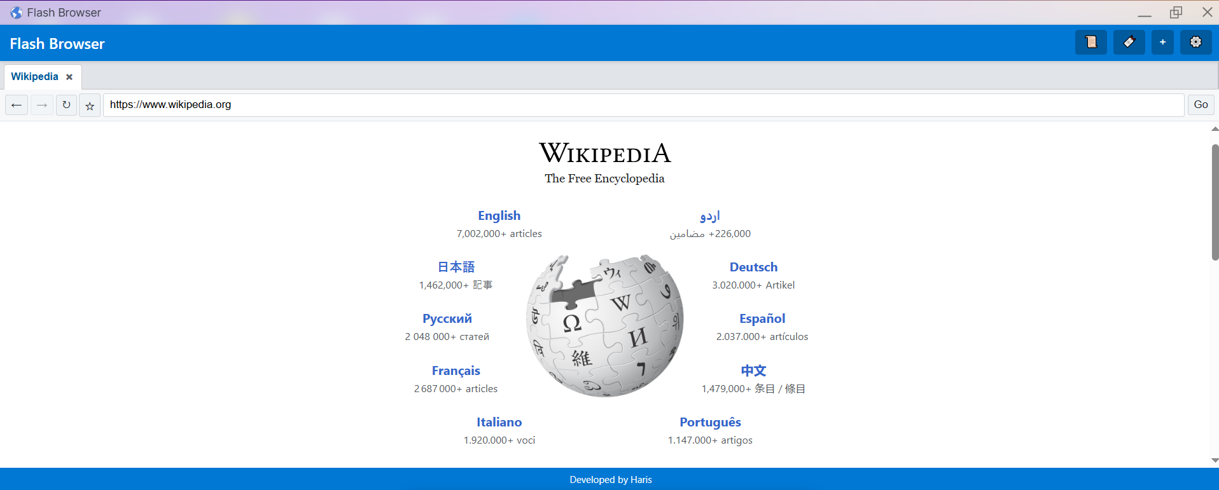Click the WIKIPEDIA wordmark heading

(605, 153)
